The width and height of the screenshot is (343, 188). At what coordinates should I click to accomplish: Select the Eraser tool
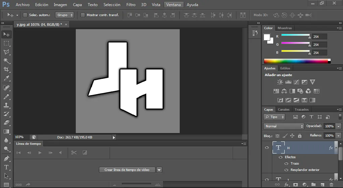tap(6, 122)
